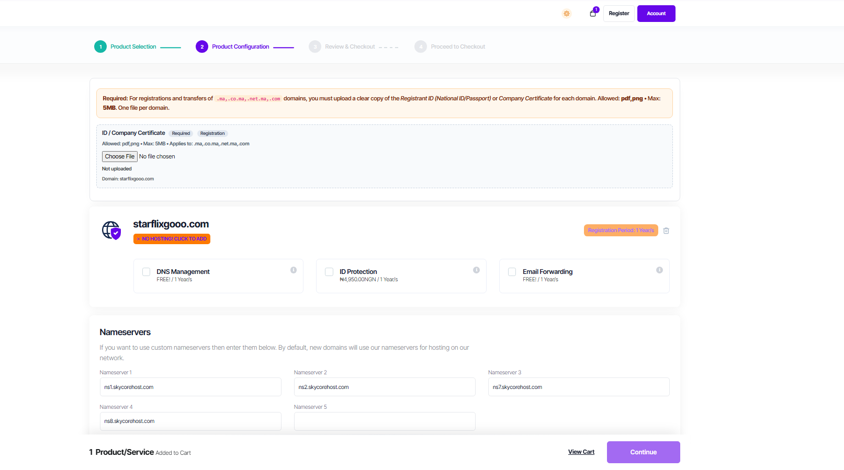Click NO HOSTING! CLICK TO ADD badge
The height and width of the screenshot is (470, 844).
click(x=172, y=239)
